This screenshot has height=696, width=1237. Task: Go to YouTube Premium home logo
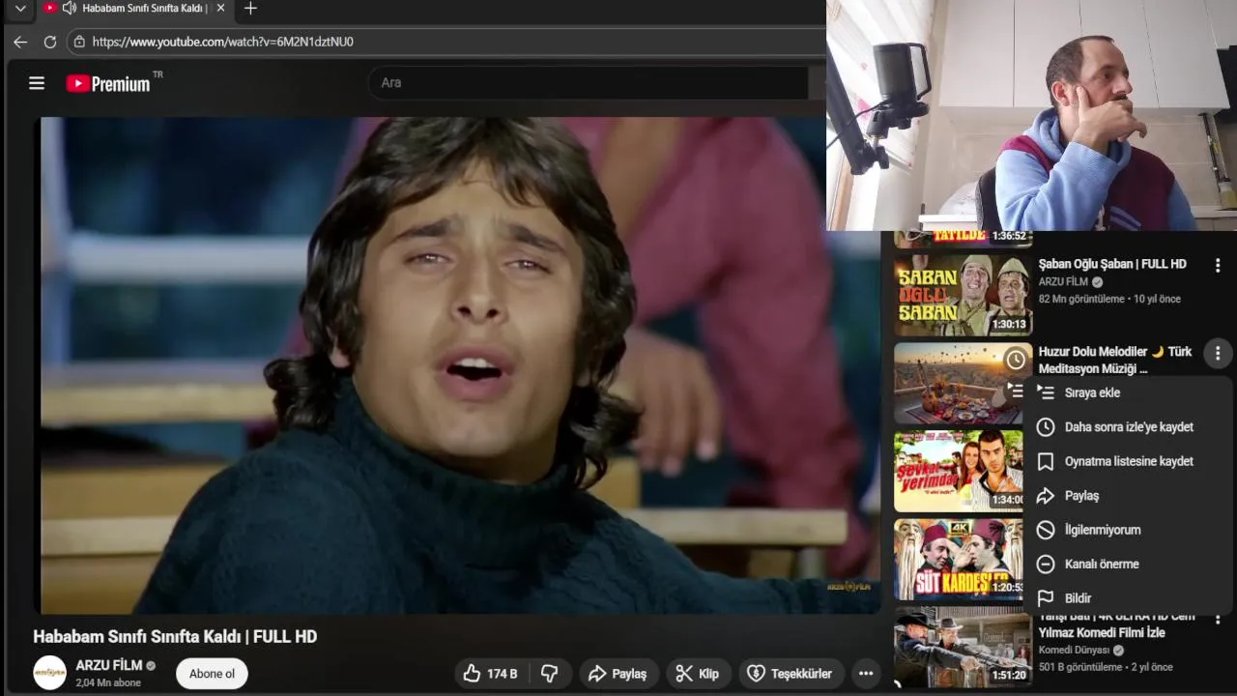tap(108, 83)
